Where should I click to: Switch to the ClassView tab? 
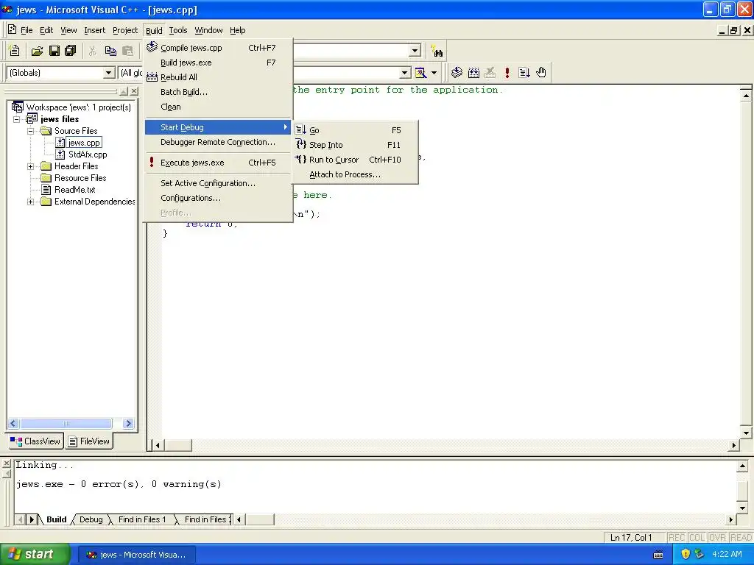pyautogui.click(x=35, y=441)
